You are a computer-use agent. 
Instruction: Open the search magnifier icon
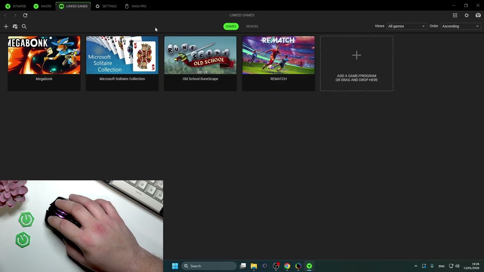pos(24,26)
